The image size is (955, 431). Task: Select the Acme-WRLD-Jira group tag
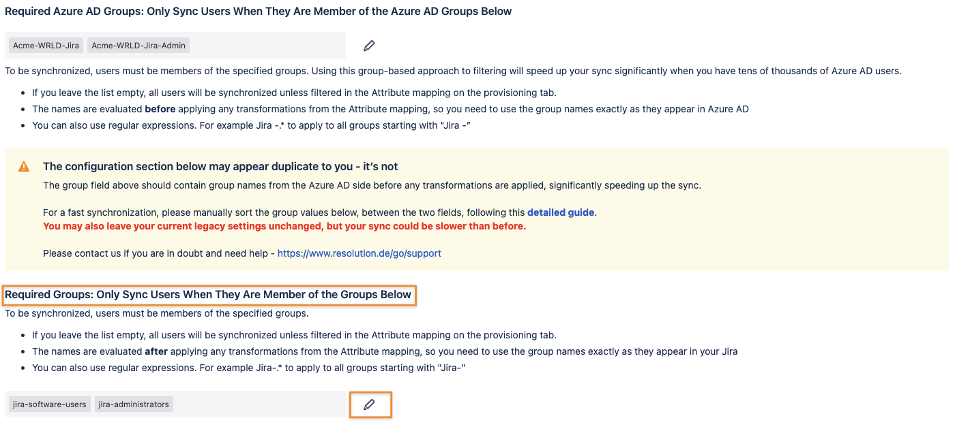point(46,46)
